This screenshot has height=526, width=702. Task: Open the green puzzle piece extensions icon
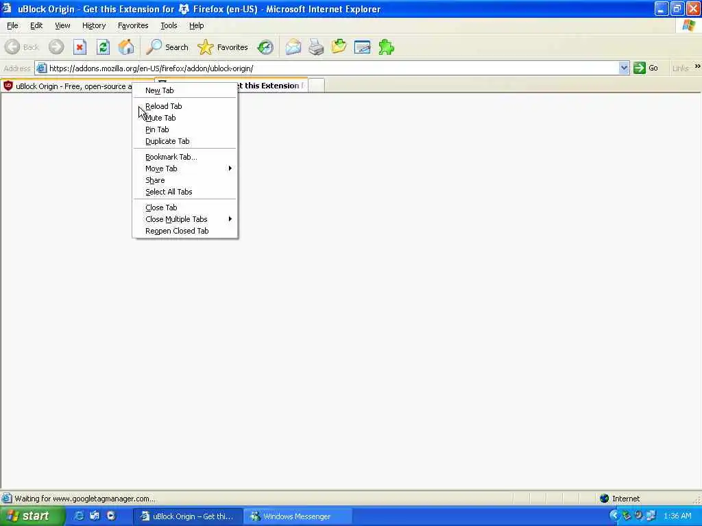pos(386,47)
